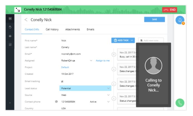The width and height of the screenshot is (193, 116).
Task: Click the info icon beside Status changed entry
Action: (114, 99)
